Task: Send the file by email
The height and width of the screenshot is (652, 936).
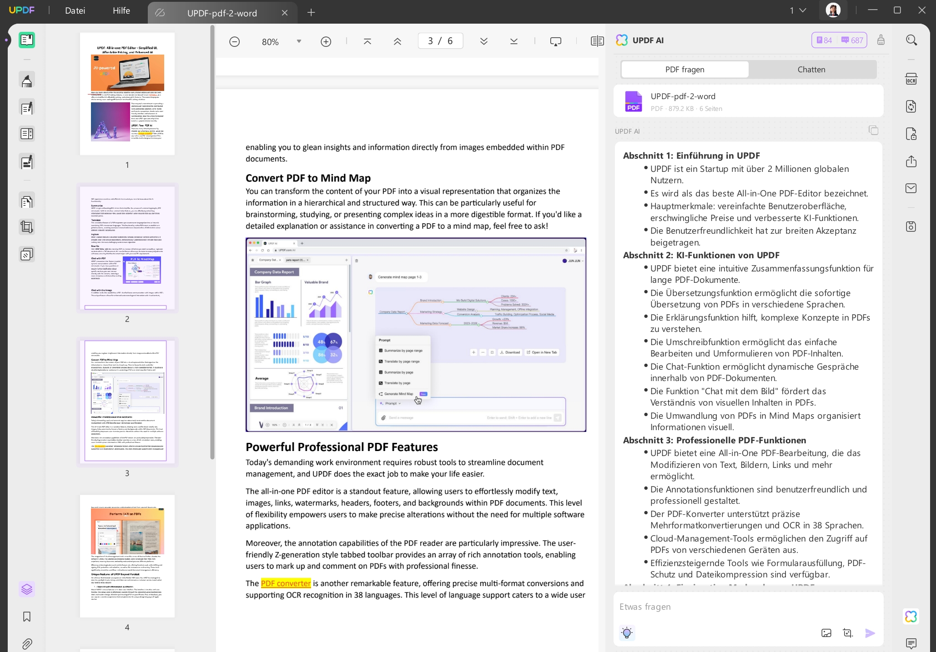Action: click(x=911, y=188)
